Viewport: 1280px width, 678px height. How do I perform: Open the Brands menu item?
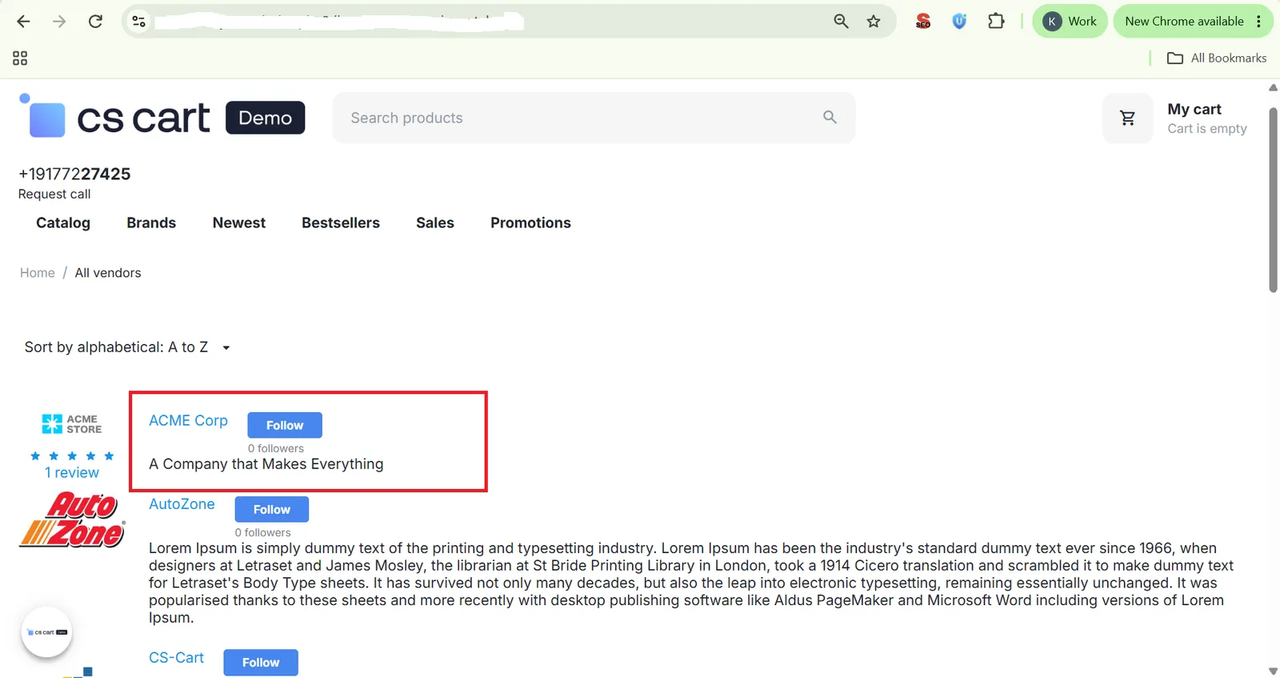point(151,223)
